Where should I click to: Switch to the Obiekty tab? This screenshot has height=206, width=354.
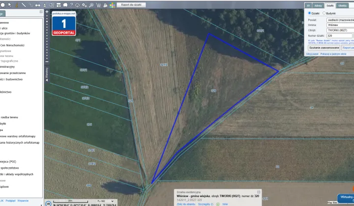(x=342, y=5)
